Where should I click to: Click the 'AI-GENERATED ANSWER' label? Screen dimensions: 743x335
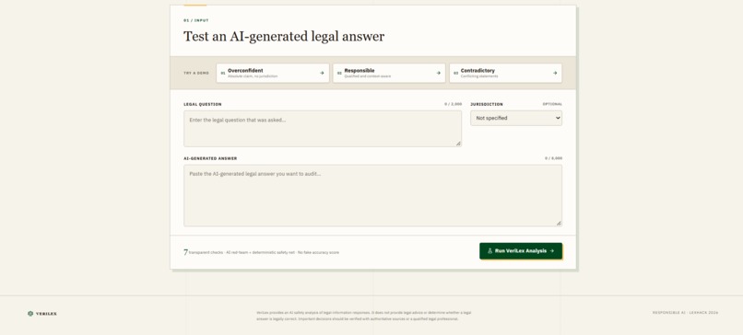click(x=210, y=158)
